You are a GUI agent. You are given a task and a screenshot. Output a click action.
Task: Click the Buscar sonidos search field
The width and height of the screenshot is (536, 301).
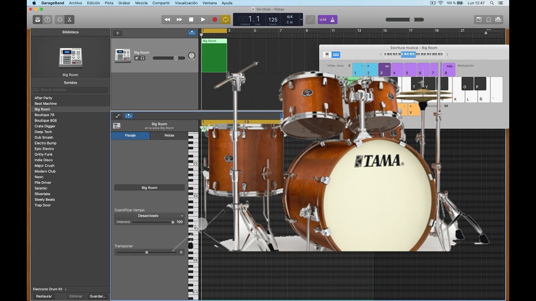[70, 90]
